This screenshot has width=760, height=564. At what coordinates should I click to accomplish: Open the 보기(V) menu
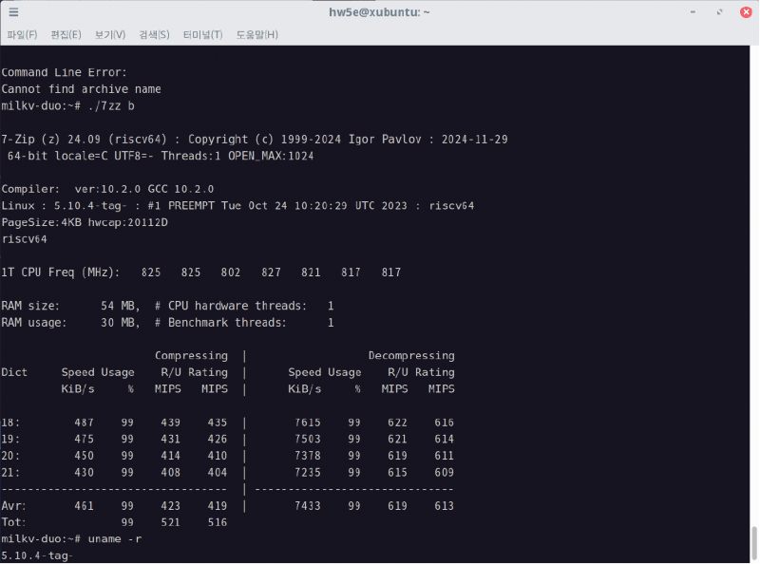(110, 34)
